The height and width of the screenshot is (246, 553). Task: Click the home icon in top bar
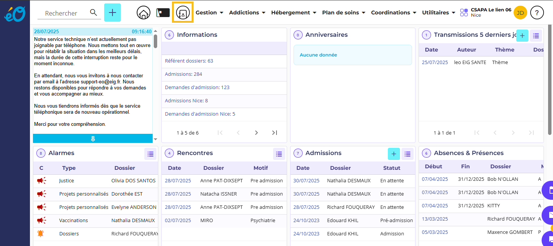[x=144, y=13]
